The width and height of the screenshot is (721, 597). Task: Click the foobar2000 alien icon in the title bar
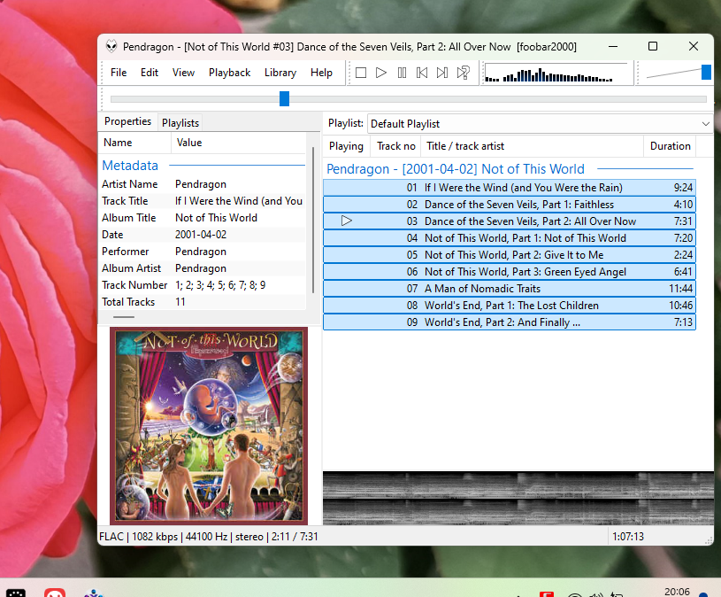pyautogui.click(x=111, y=46)
